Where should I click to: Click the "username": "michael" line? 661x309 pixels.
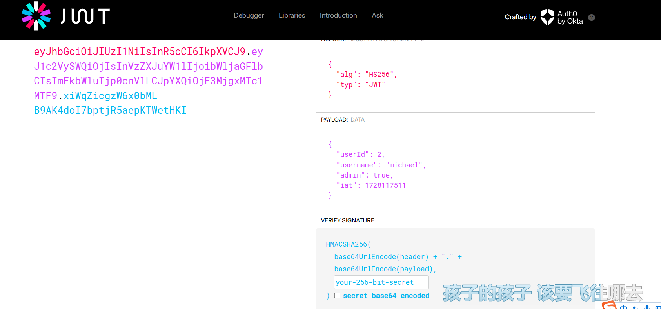coord(381,165)
